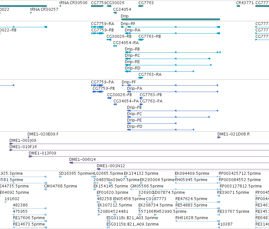The height and width of the screenshot is (229, 269).
Task: Click transcript CG7759-RB label
Action: 103,30
